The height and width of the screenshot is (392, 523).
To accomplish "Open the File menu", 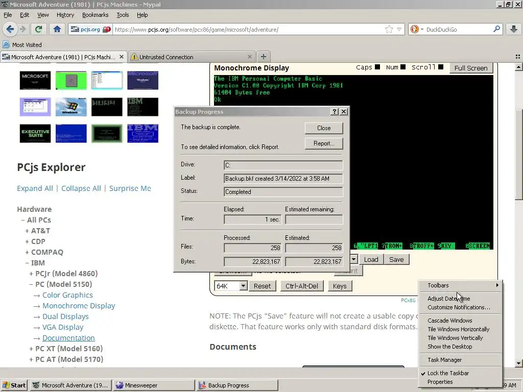I will click(8, 15).
